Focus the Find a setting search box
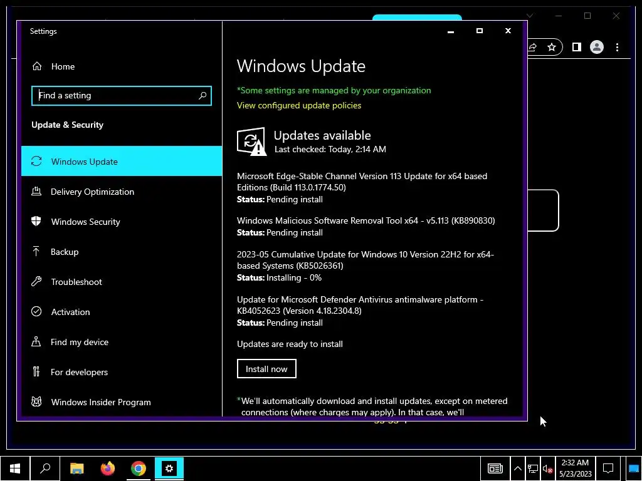This screenshot has height=481, width=642. [x=122, y=96]
